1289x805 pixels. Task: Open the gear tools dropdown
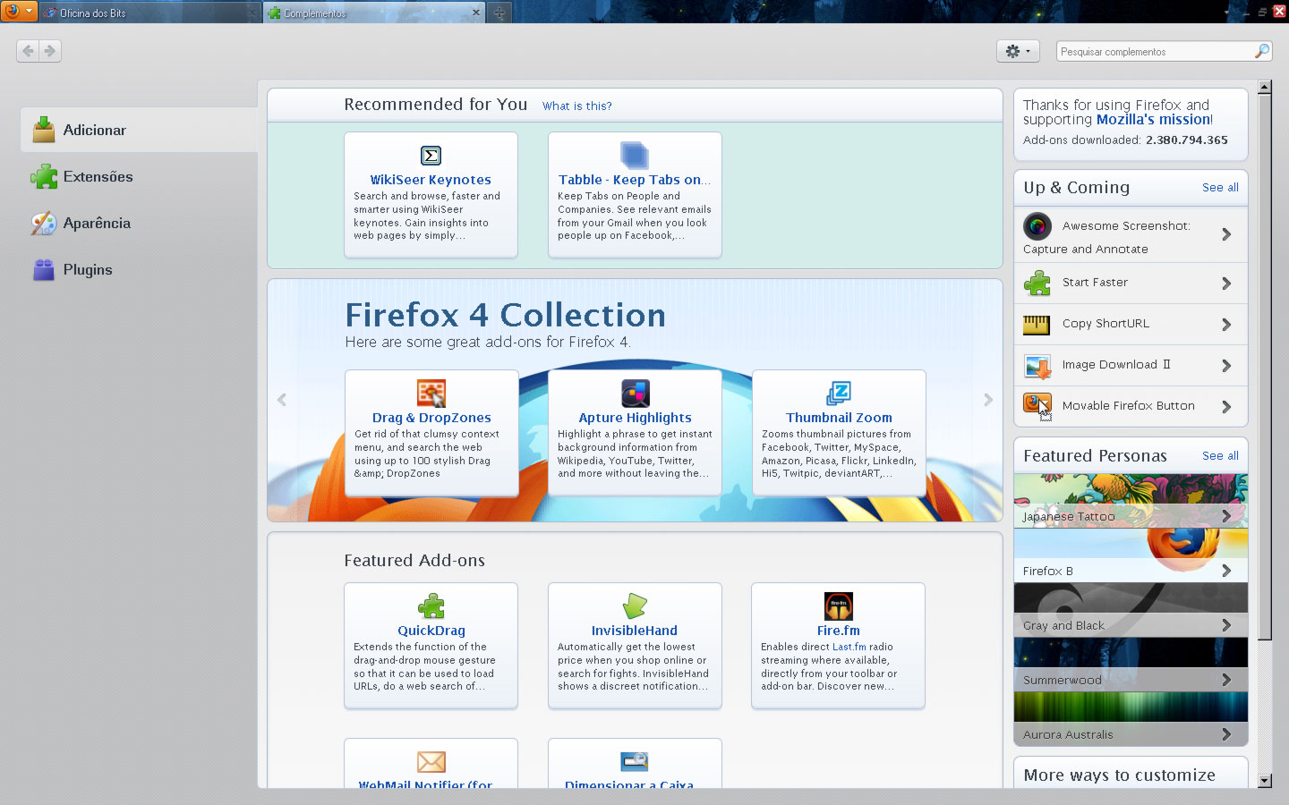1017,52
